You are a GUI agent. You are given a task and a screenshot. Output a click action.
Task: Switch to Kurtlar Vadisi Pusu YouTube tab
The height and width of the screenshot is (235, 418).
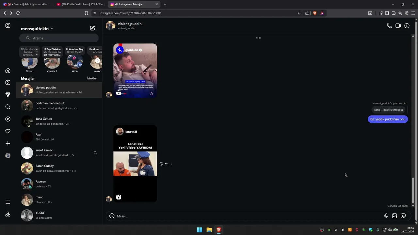pyautogui.click(x=80, y=4)
